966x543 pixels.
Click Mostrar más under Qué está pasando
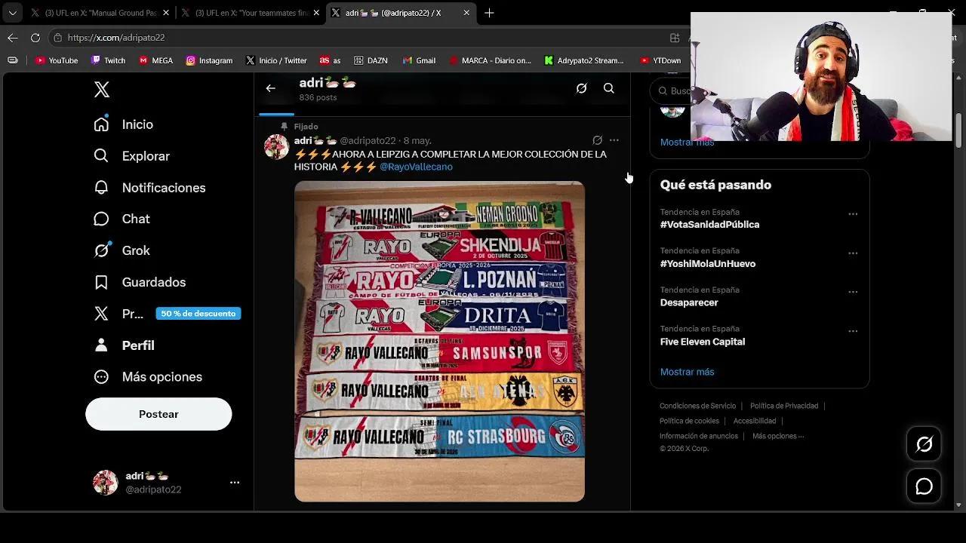tap(687, 372)
